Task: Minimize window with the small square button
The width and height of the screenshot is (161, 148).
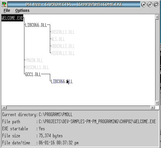Action: pos(150,5)
